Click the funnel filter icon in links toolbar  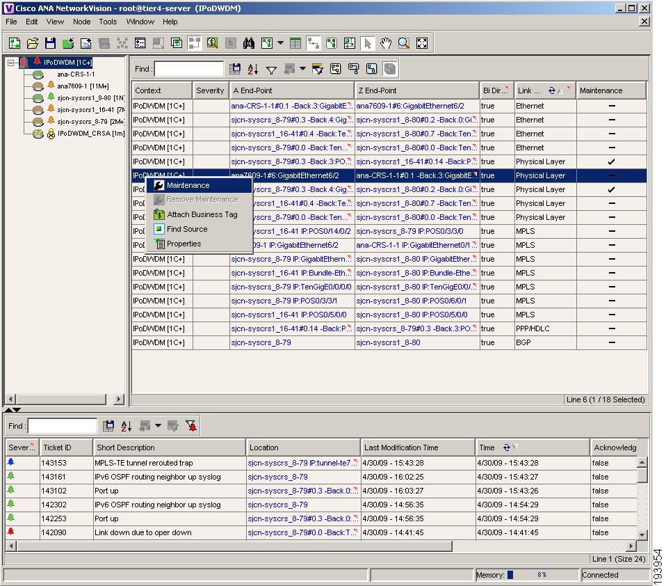pos(271,70)
